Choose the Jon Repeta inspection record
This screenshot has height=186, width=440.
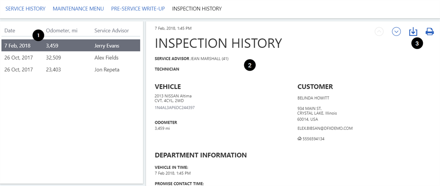[x=70, y=70]
